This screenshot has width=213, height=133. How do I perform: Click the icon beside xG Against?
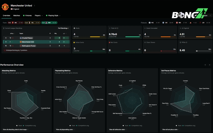180,28
